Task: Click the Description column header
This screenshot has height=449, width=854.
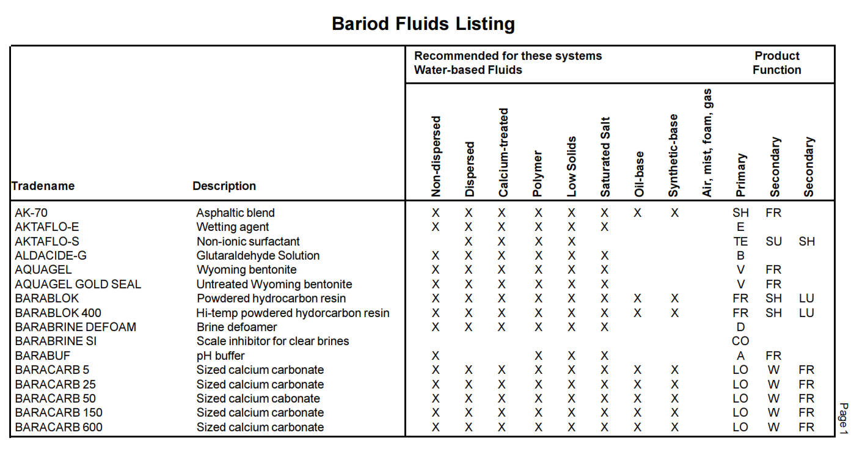Action: pos(224,186)
